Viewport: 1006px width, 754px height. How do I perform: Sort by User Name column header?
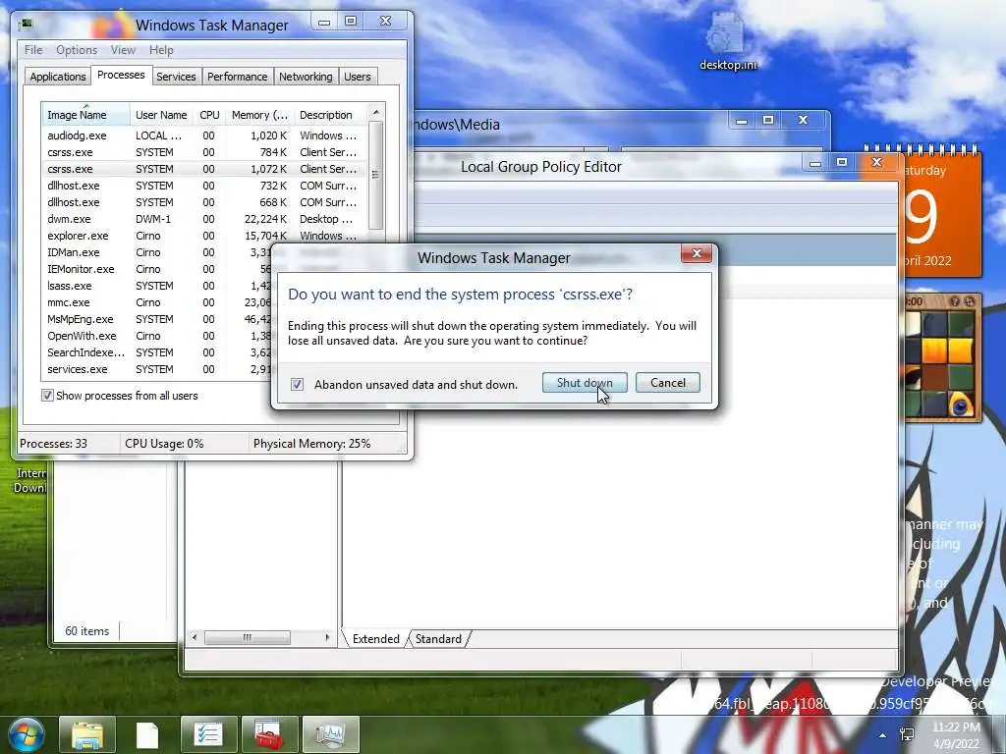coord(161,115)
